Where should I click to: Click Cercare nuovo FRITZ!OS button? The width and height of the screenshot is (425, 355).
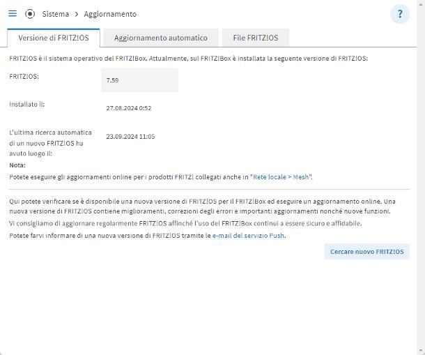coord(367,252)
